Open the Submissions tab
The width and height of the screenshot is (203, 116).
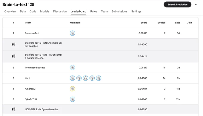(119, 11)
